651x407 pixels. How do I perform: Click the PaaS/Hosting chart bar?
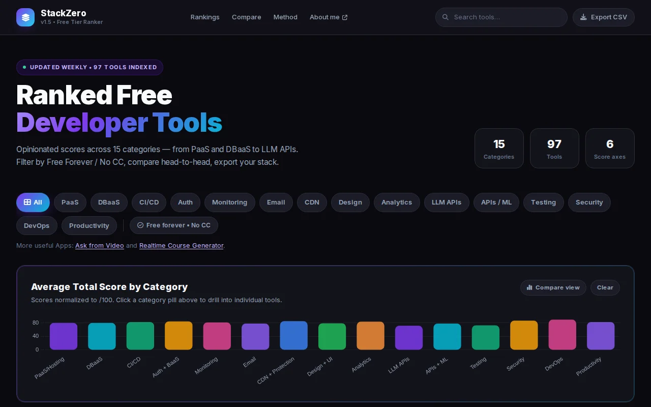point(64,336)
